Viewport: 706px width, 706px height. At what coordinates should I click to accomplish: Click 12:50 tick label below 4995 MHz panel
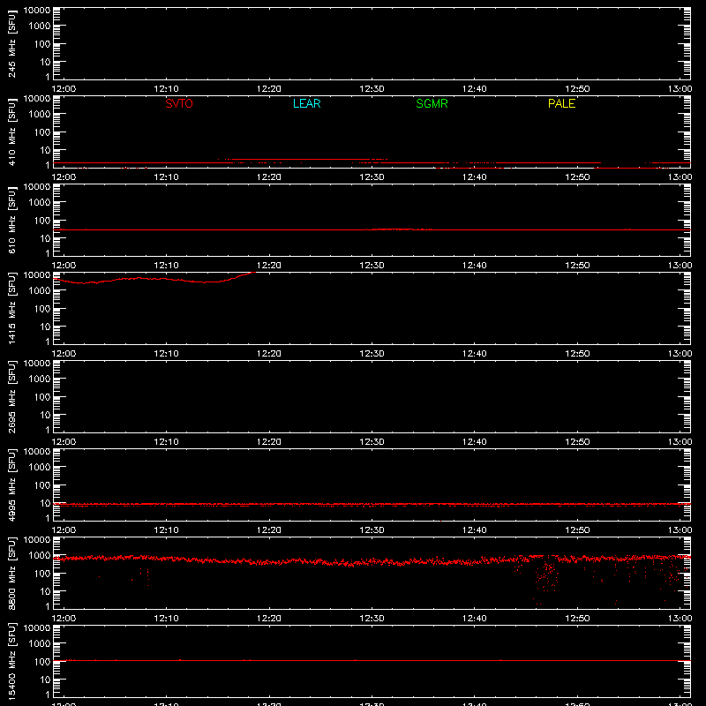577,530
